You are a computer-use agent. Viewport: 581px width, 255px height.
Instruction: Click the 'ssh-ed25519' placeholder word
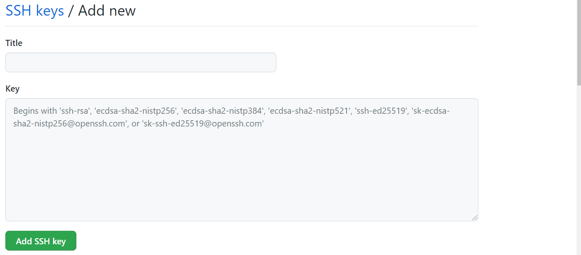380,110
